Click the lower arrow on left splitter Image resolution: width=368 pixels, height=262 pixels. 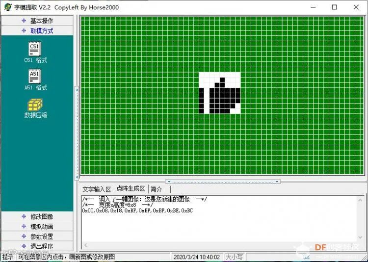[77, 177]
